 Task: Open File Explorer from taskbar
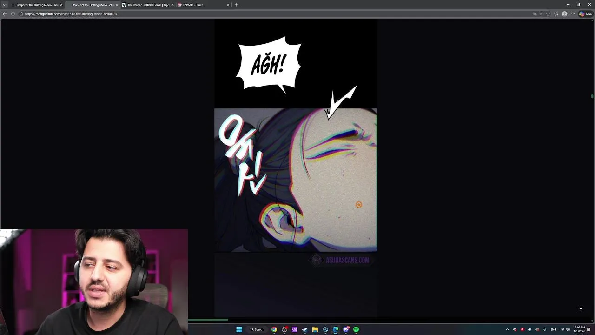coord(315,329)
